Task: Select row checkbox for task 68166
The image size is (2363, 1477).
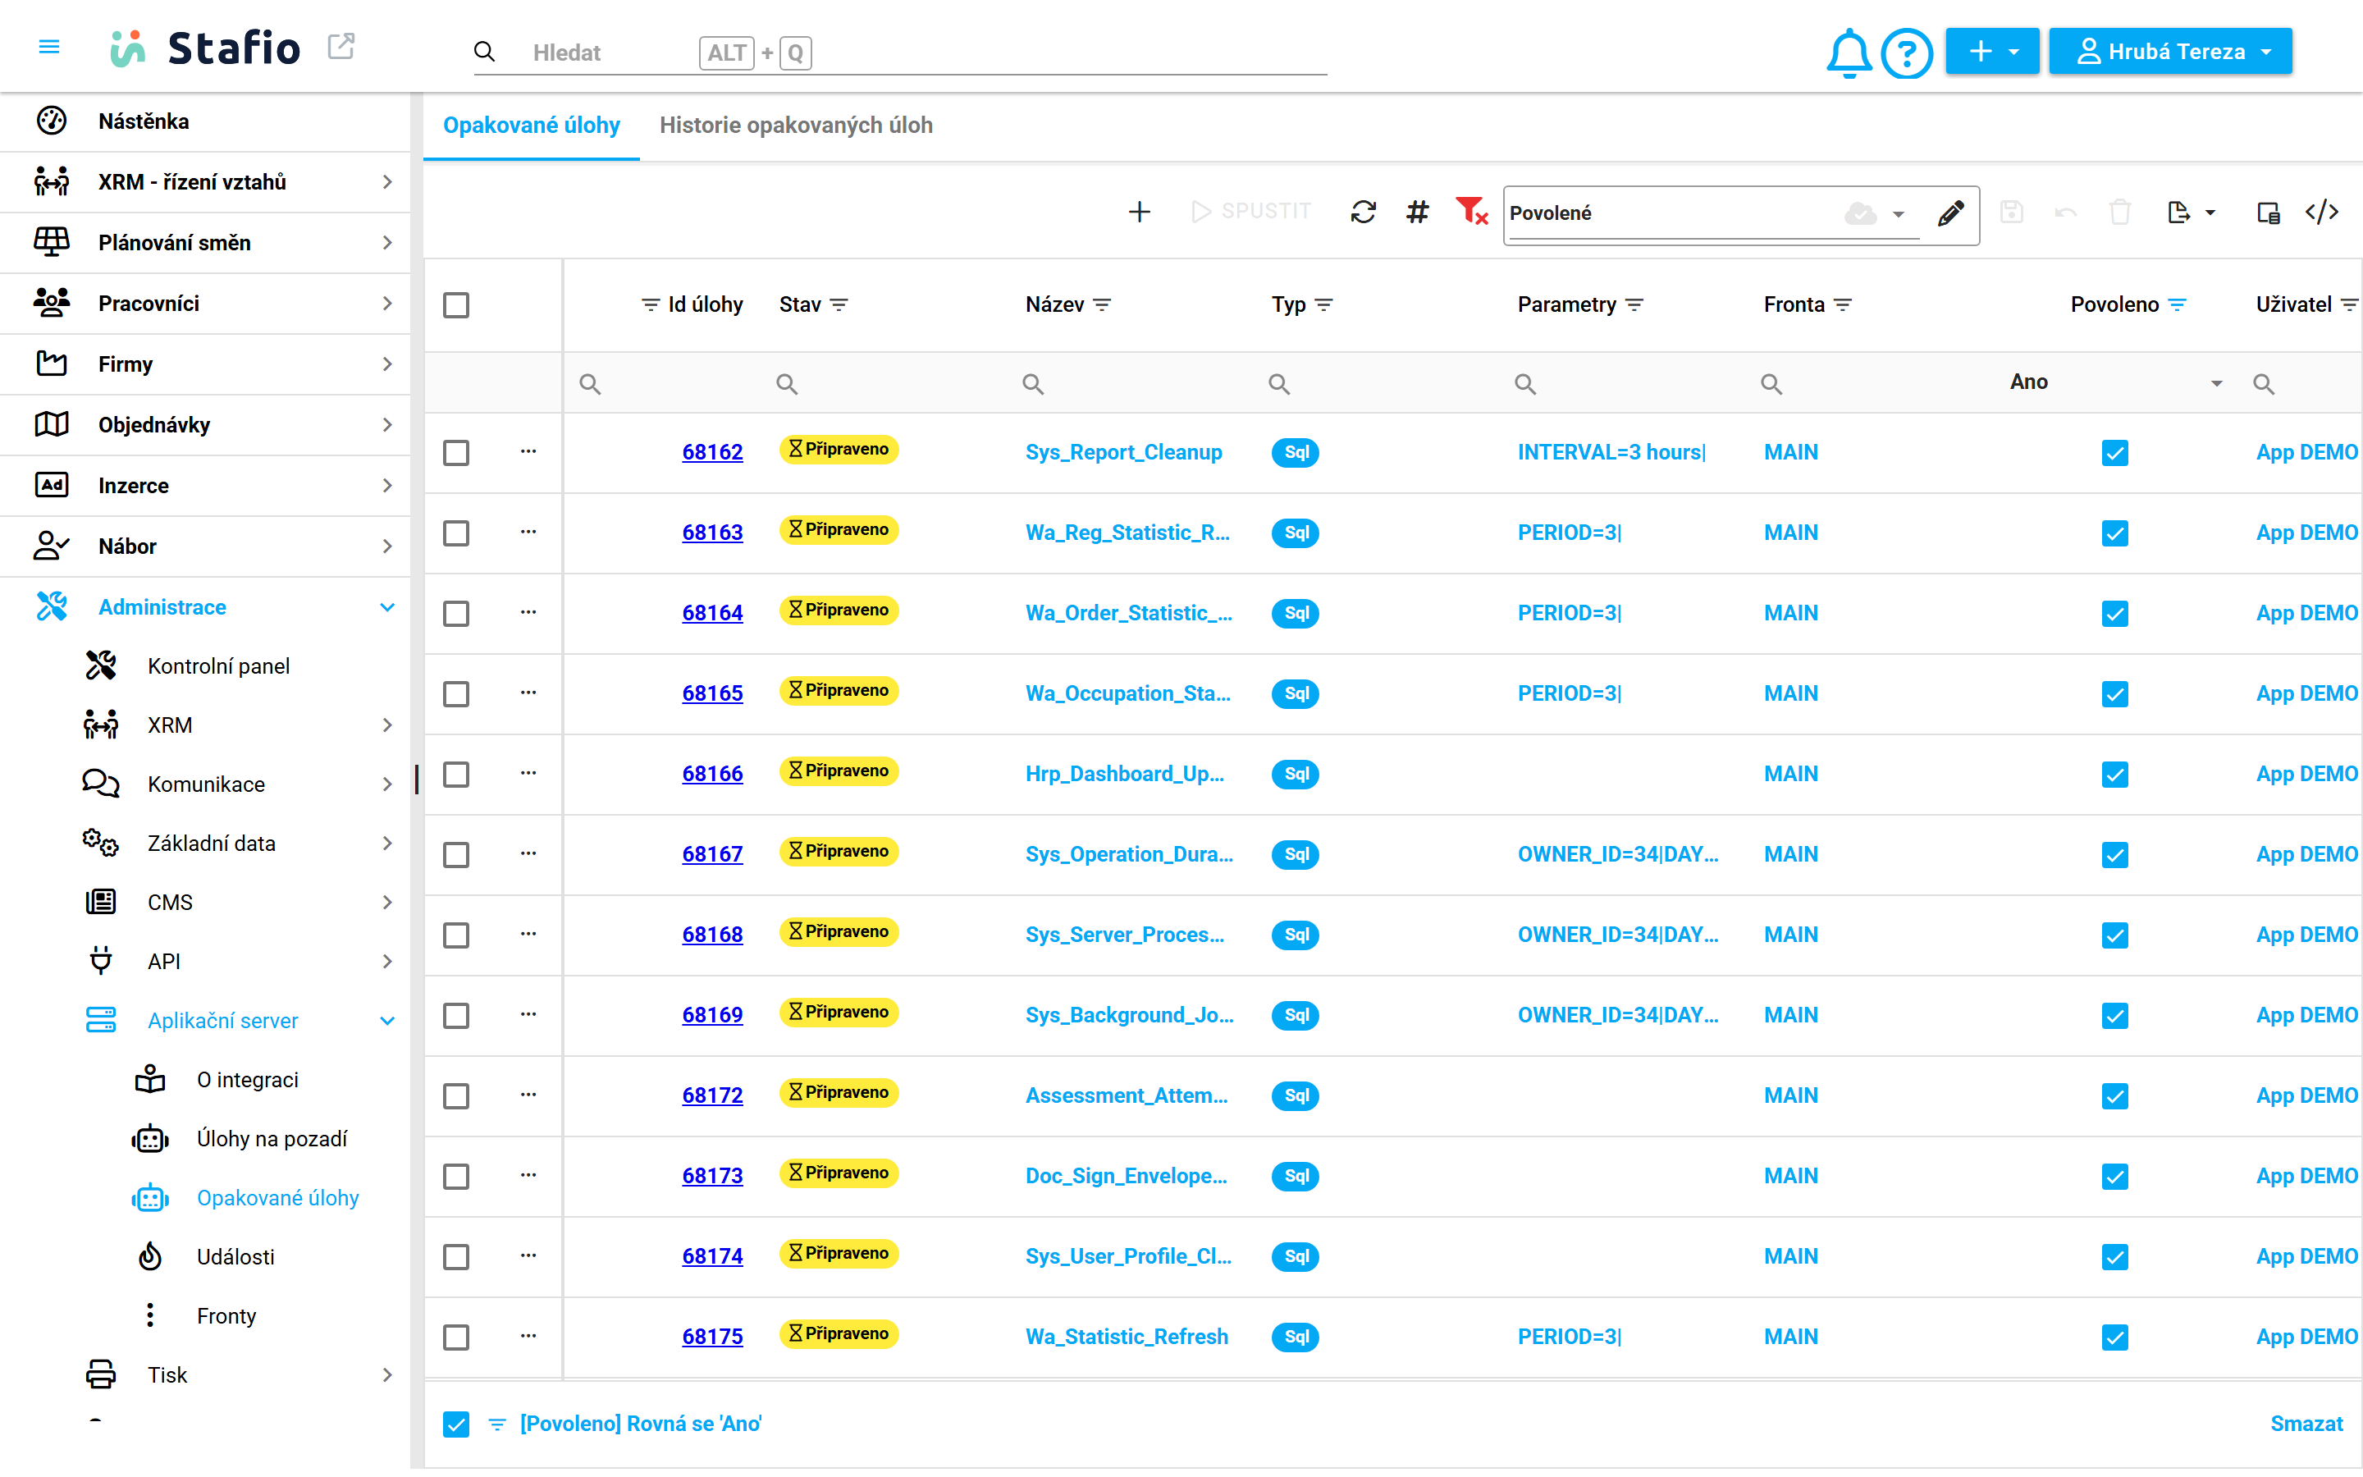Action: pos(456,775)
